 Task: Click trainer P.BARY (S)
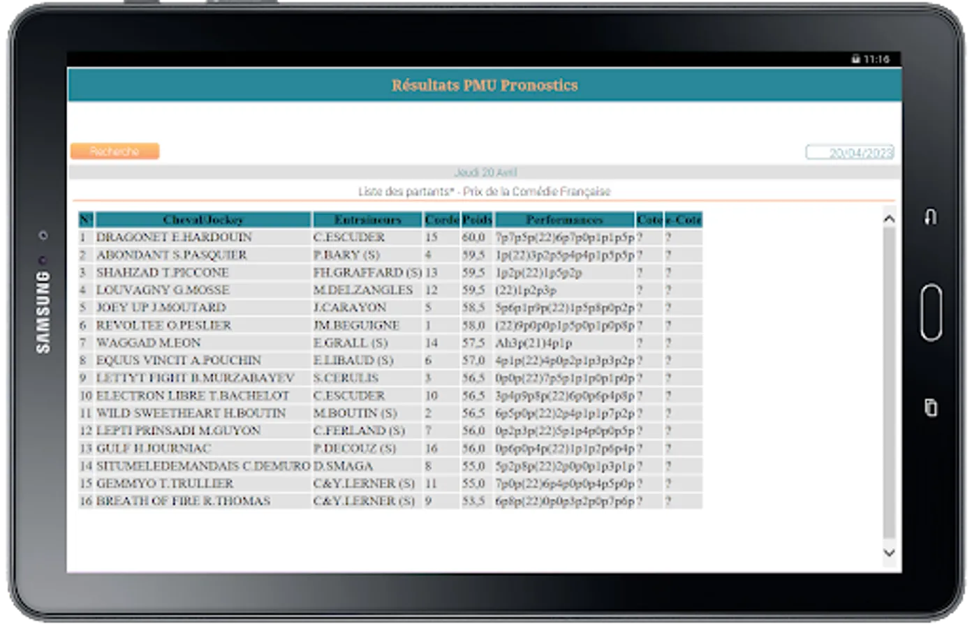346,255
